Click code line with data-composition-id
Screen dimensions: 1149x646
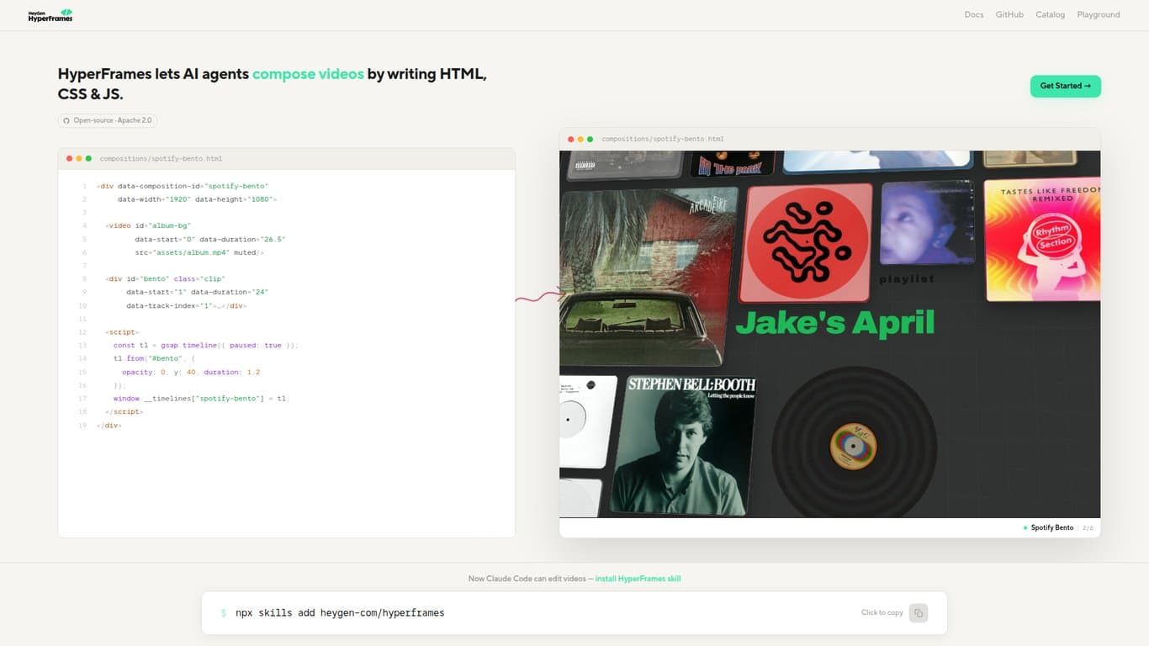[183, 186]
